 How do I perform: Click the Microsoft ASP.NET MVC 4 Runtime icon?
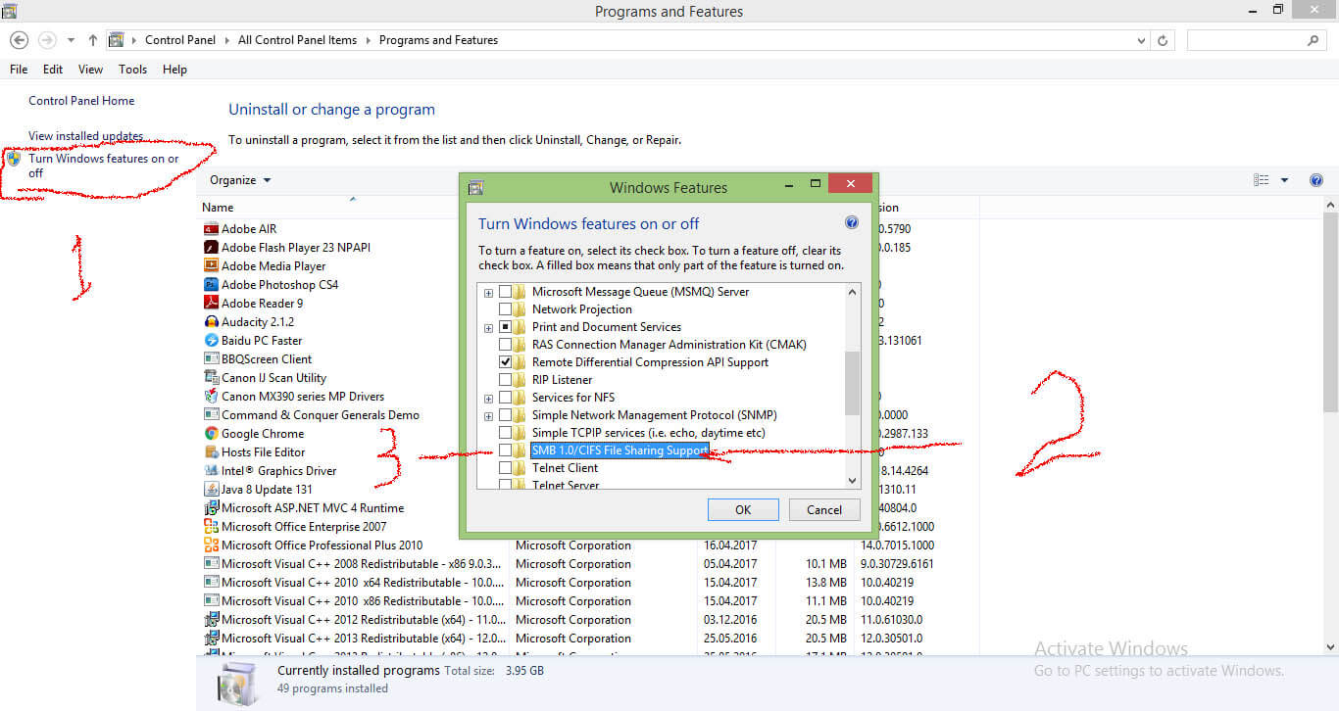click(211, 508)
